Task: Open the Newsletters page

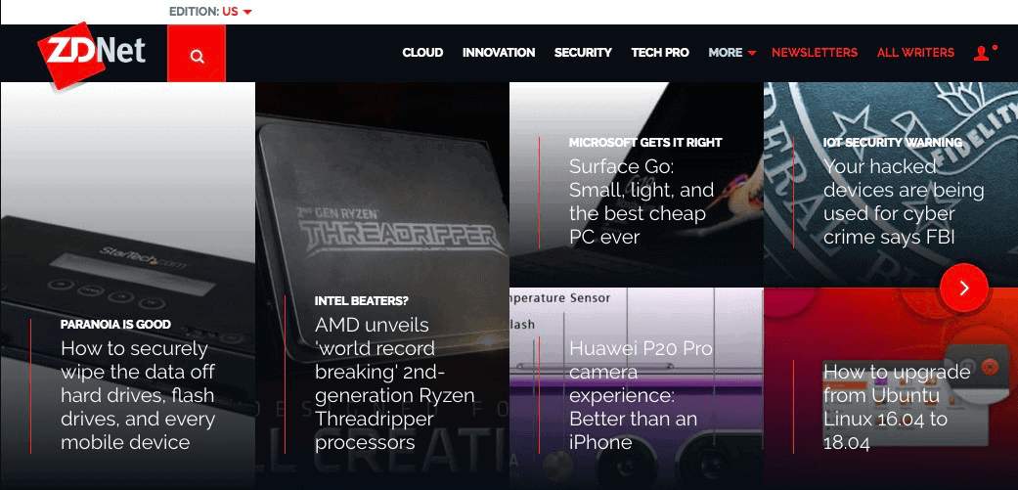Action: coord(815,53)
